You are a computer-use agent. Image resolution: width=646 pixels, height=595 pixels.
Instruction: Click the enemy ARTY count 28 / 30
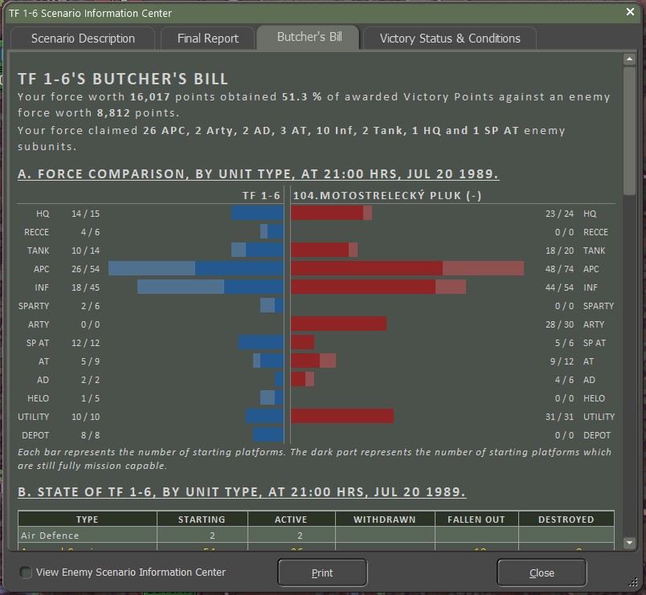click(x=559, y=324)
